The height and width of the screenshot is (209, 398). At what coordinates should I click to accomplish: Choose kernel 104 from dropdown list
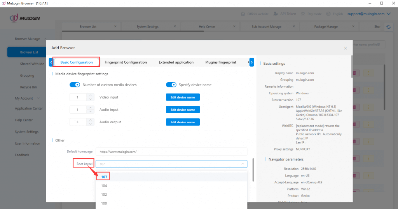tap(171, 186)
